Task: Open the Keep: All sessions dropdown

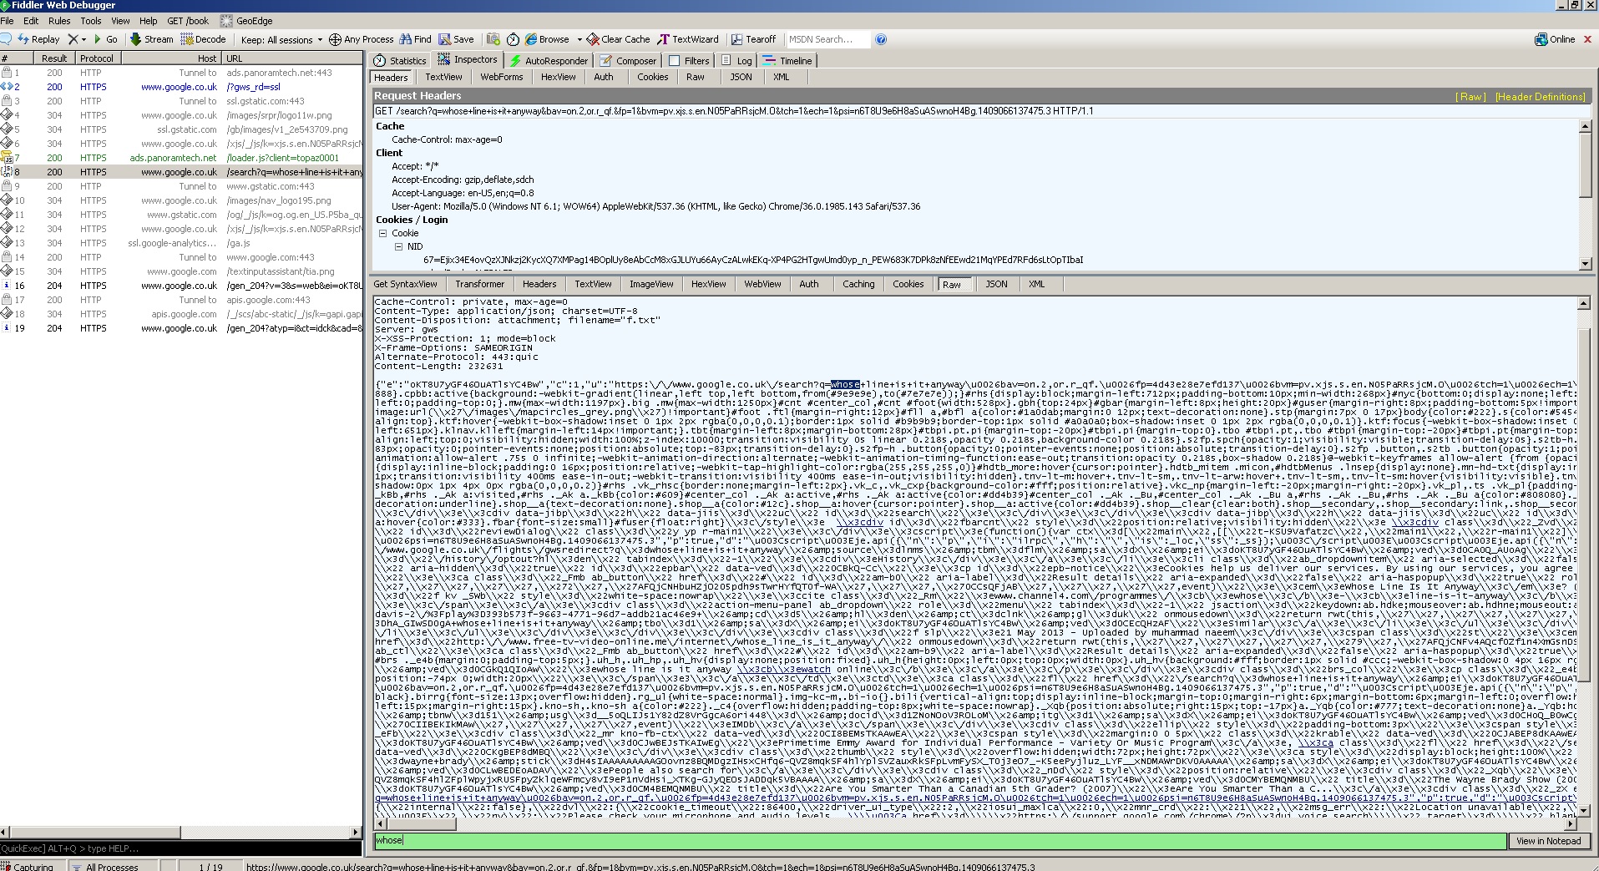Action: coord(281,39)
